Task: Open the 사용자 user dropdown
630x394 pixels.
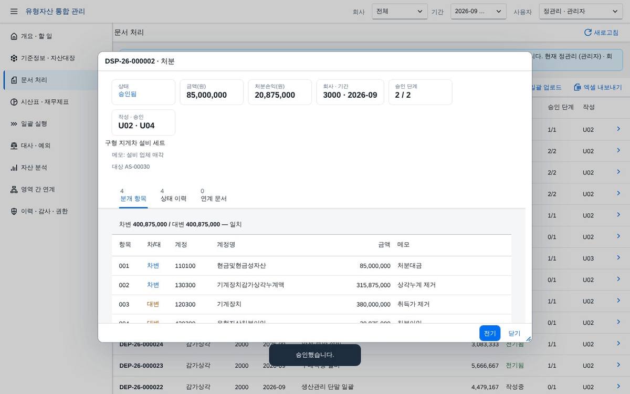Action: click(581, 11)
